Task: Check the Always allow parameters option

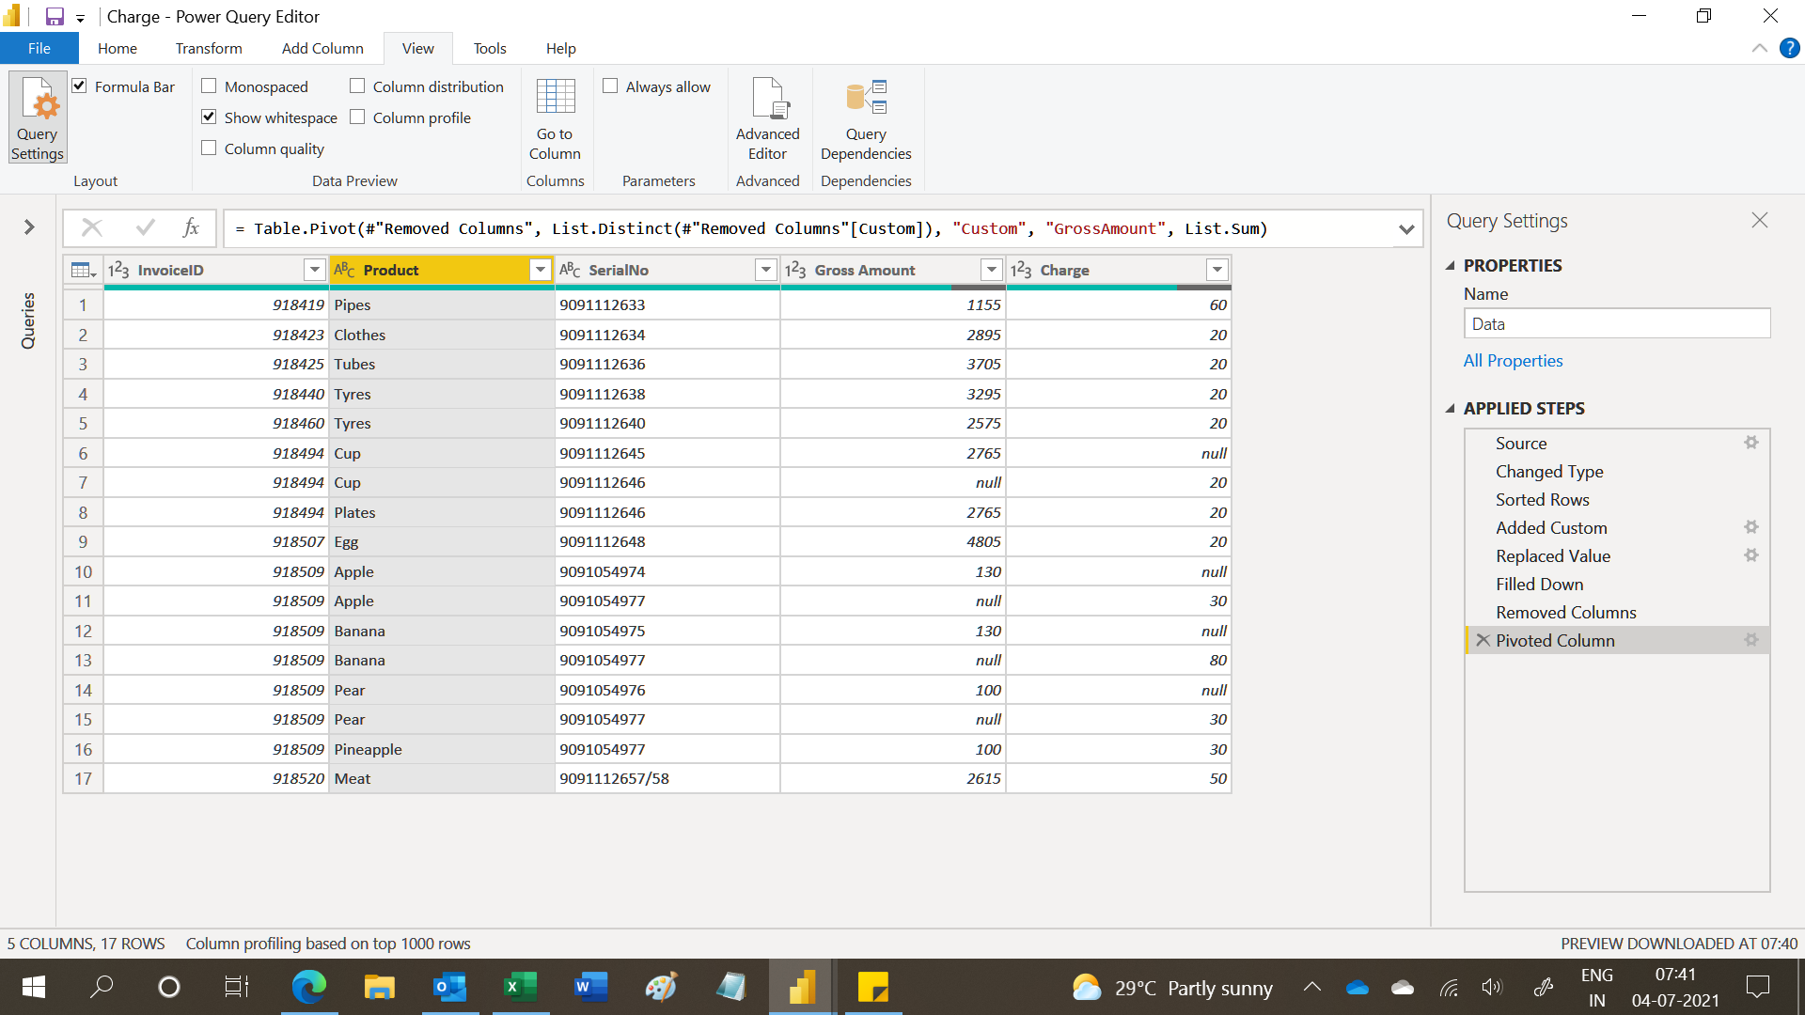Action: [x=610, y=86]
